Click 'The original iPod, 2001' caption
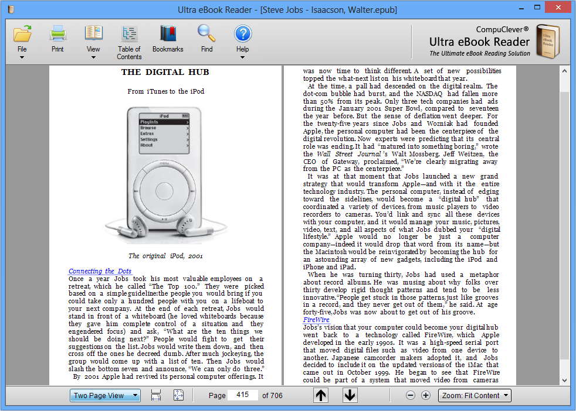The image size is (576, 411). tap(165, 256)
